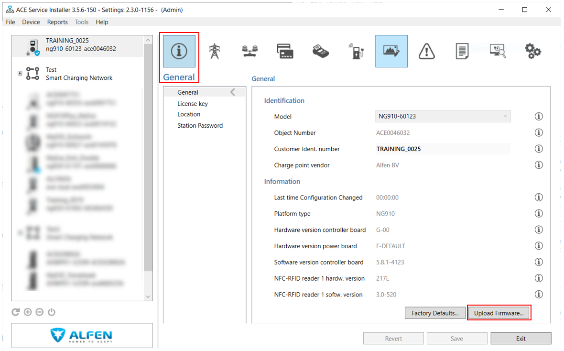Viewport: 564px width, 351px height.
Task: Open the Model NG910-60123 dropdown
Action: (443, 116)
